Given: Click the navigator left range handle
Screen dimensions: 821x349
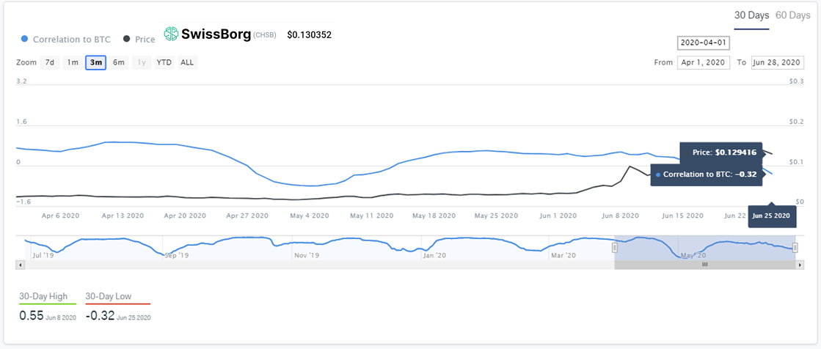Looking at the screenshot, I should coord(616,248).
